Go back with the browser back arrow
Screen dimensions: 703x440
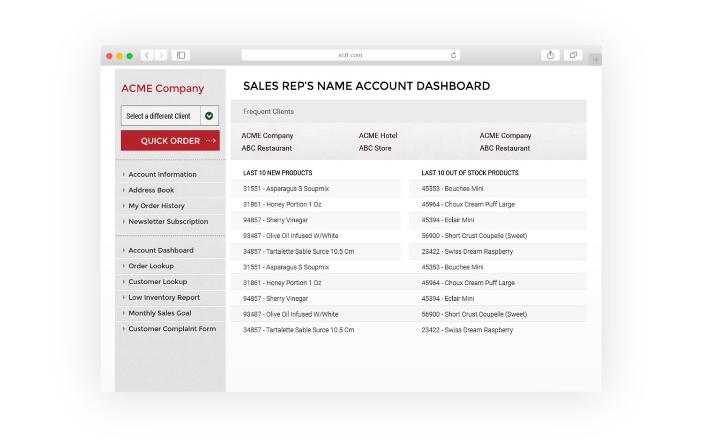147,55
